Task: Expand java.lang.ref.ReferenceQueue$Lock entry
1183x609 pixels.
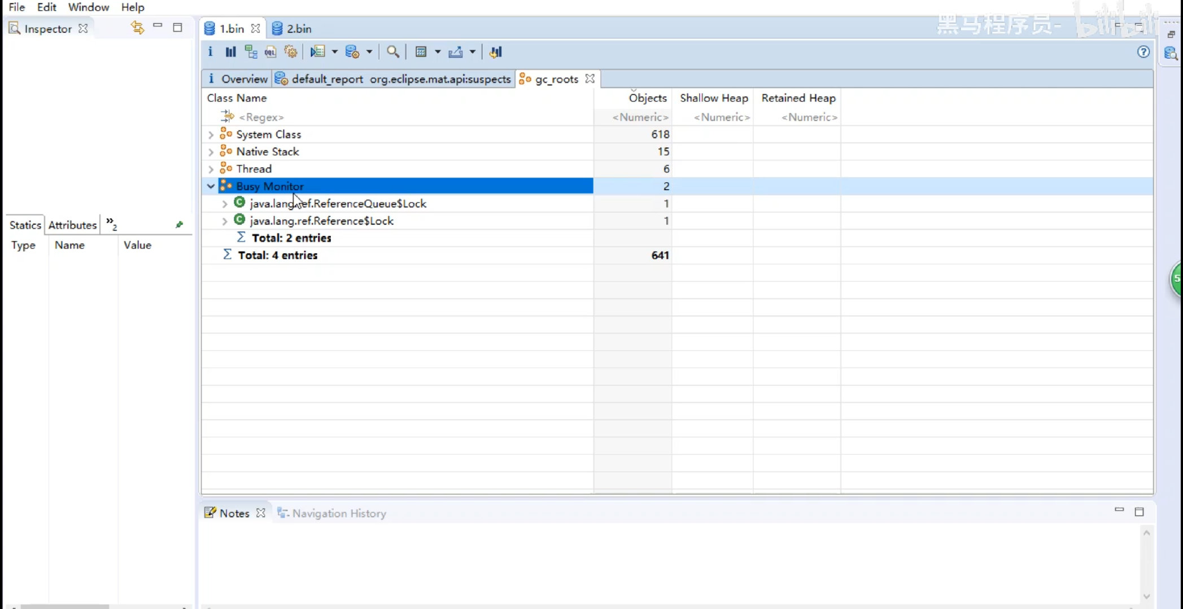Action: pyautogui.click(x=225, y=204)
